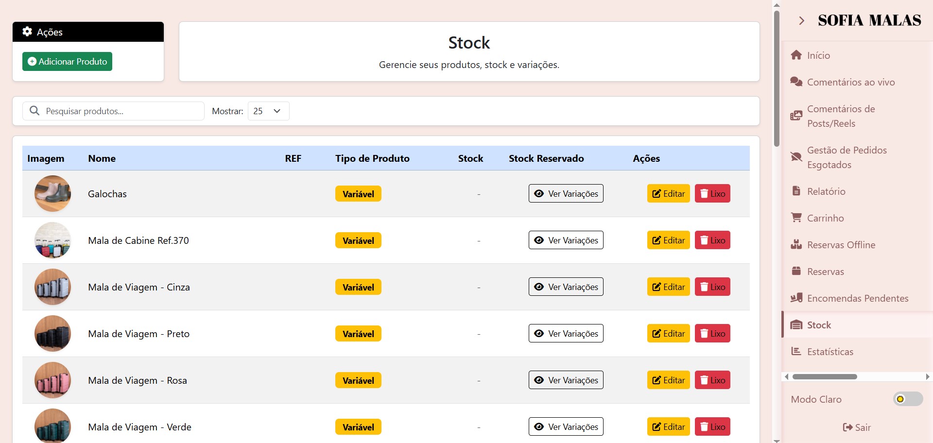Click right arrow of sidebar horizontal scrollbar
933x443 pixels.
927,376
